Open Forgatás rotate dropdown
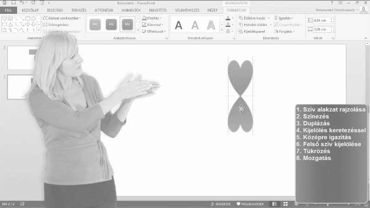 (284, 31)
